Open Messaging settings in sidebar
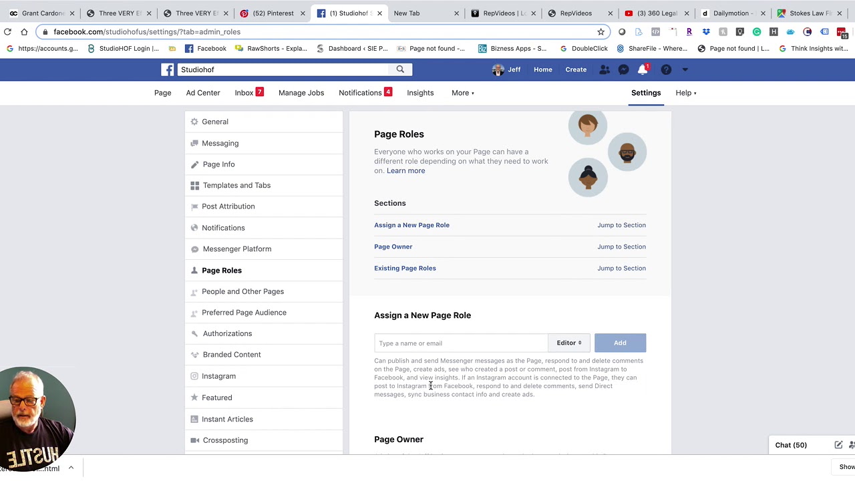Viewport: 855px width, 481px height. 263,143
